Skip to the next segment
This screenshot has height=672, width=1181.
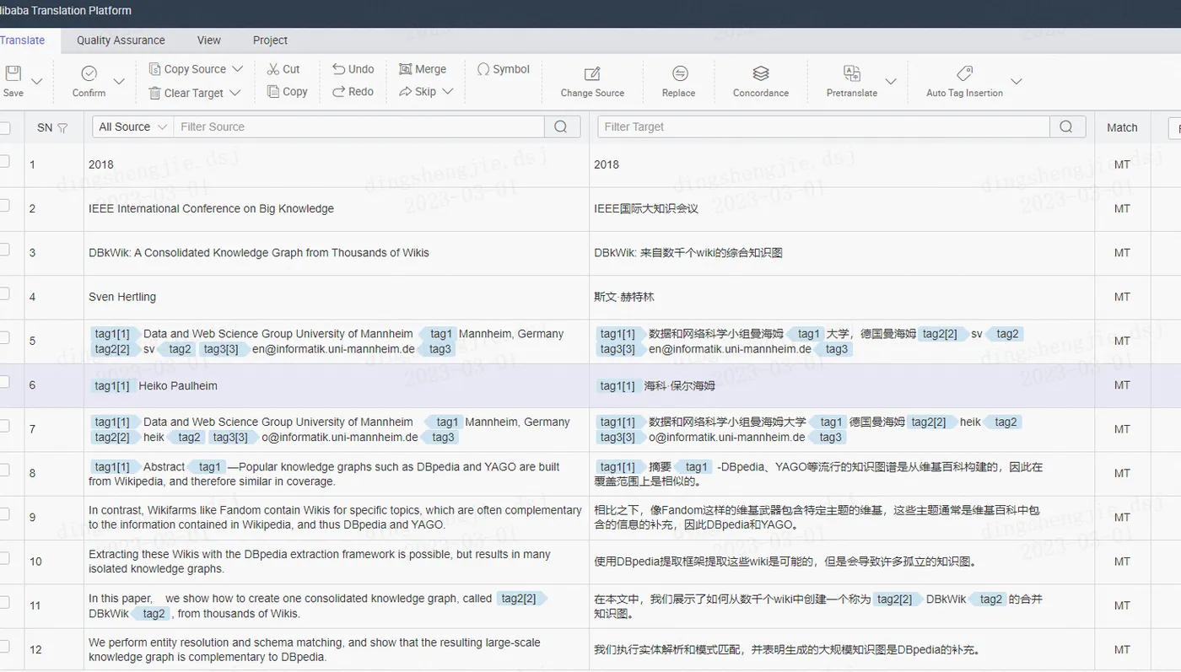click(418, 92)
